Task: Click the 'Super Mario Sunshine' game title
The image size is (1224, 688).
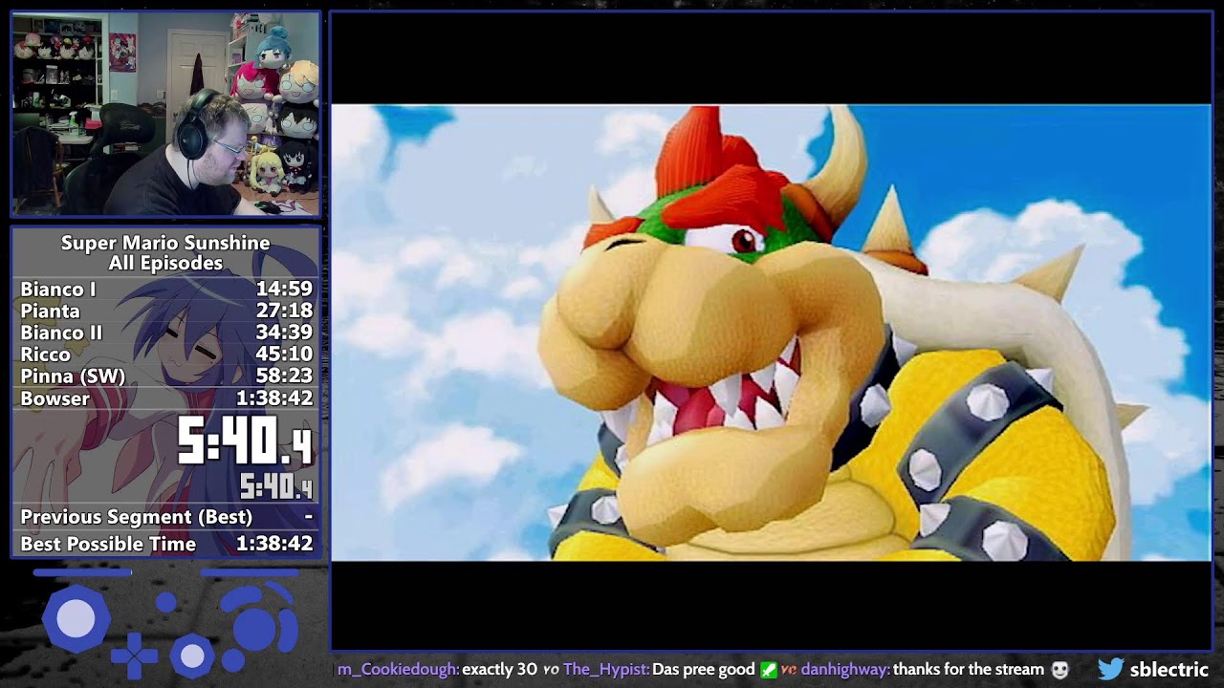Action: 165,243
